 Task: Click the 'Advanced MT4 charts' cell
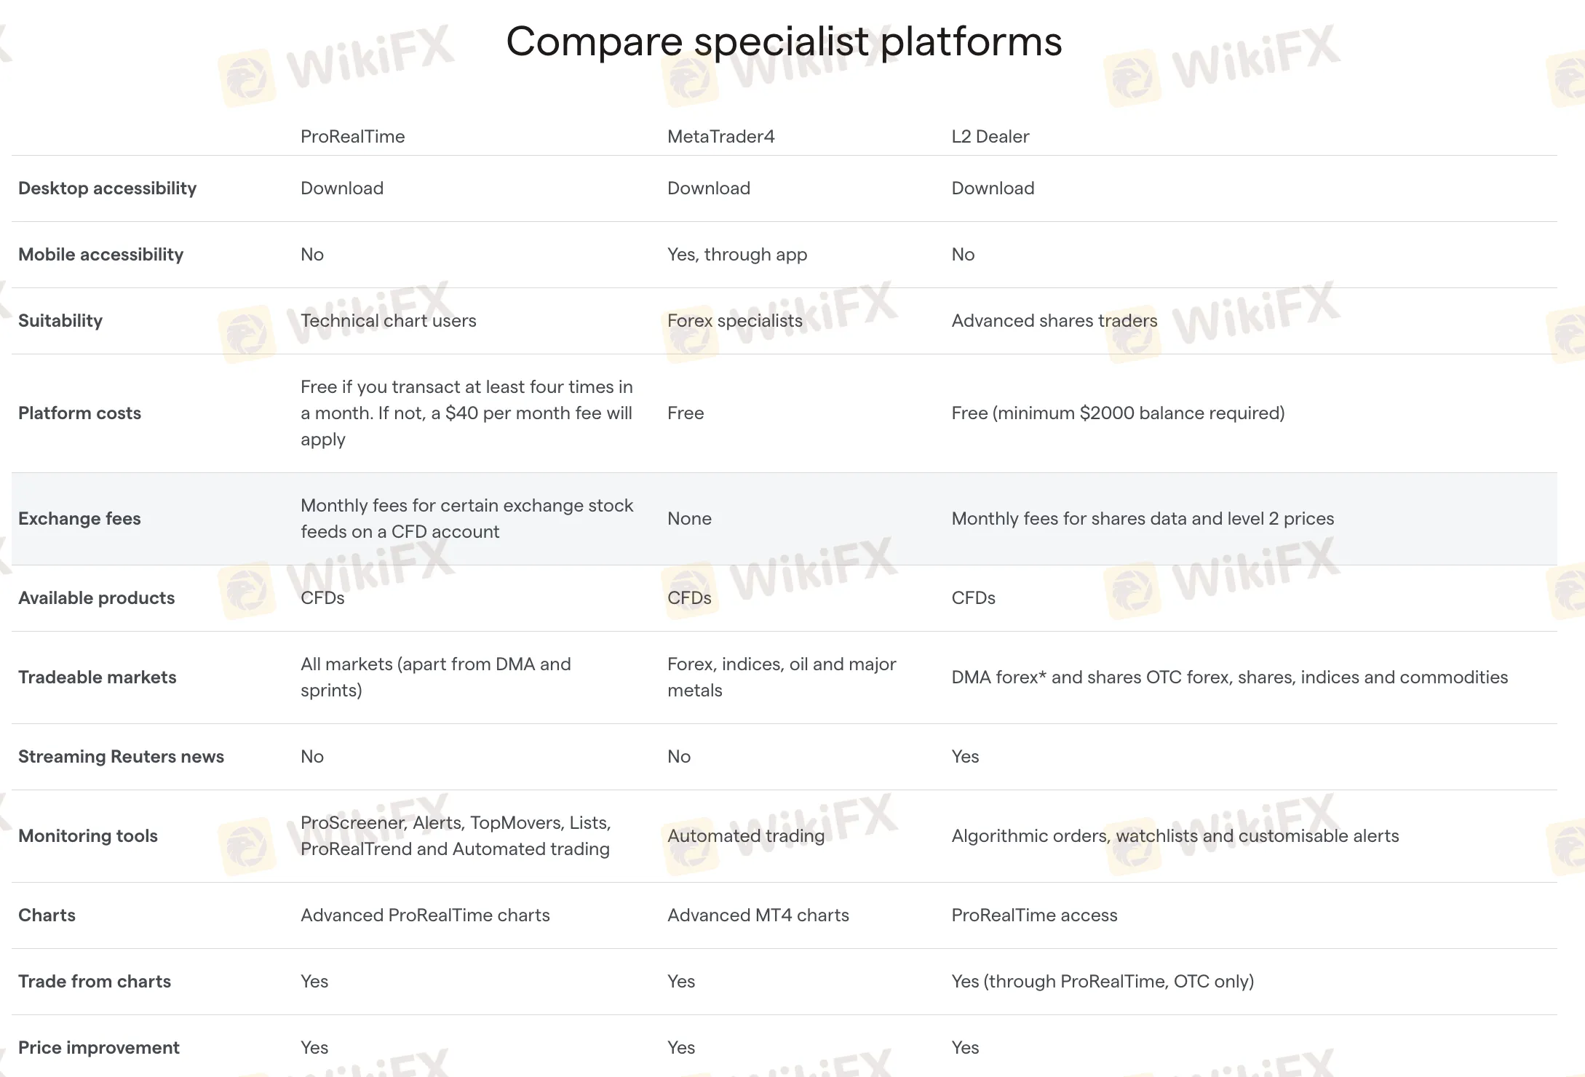coord(758,915)
